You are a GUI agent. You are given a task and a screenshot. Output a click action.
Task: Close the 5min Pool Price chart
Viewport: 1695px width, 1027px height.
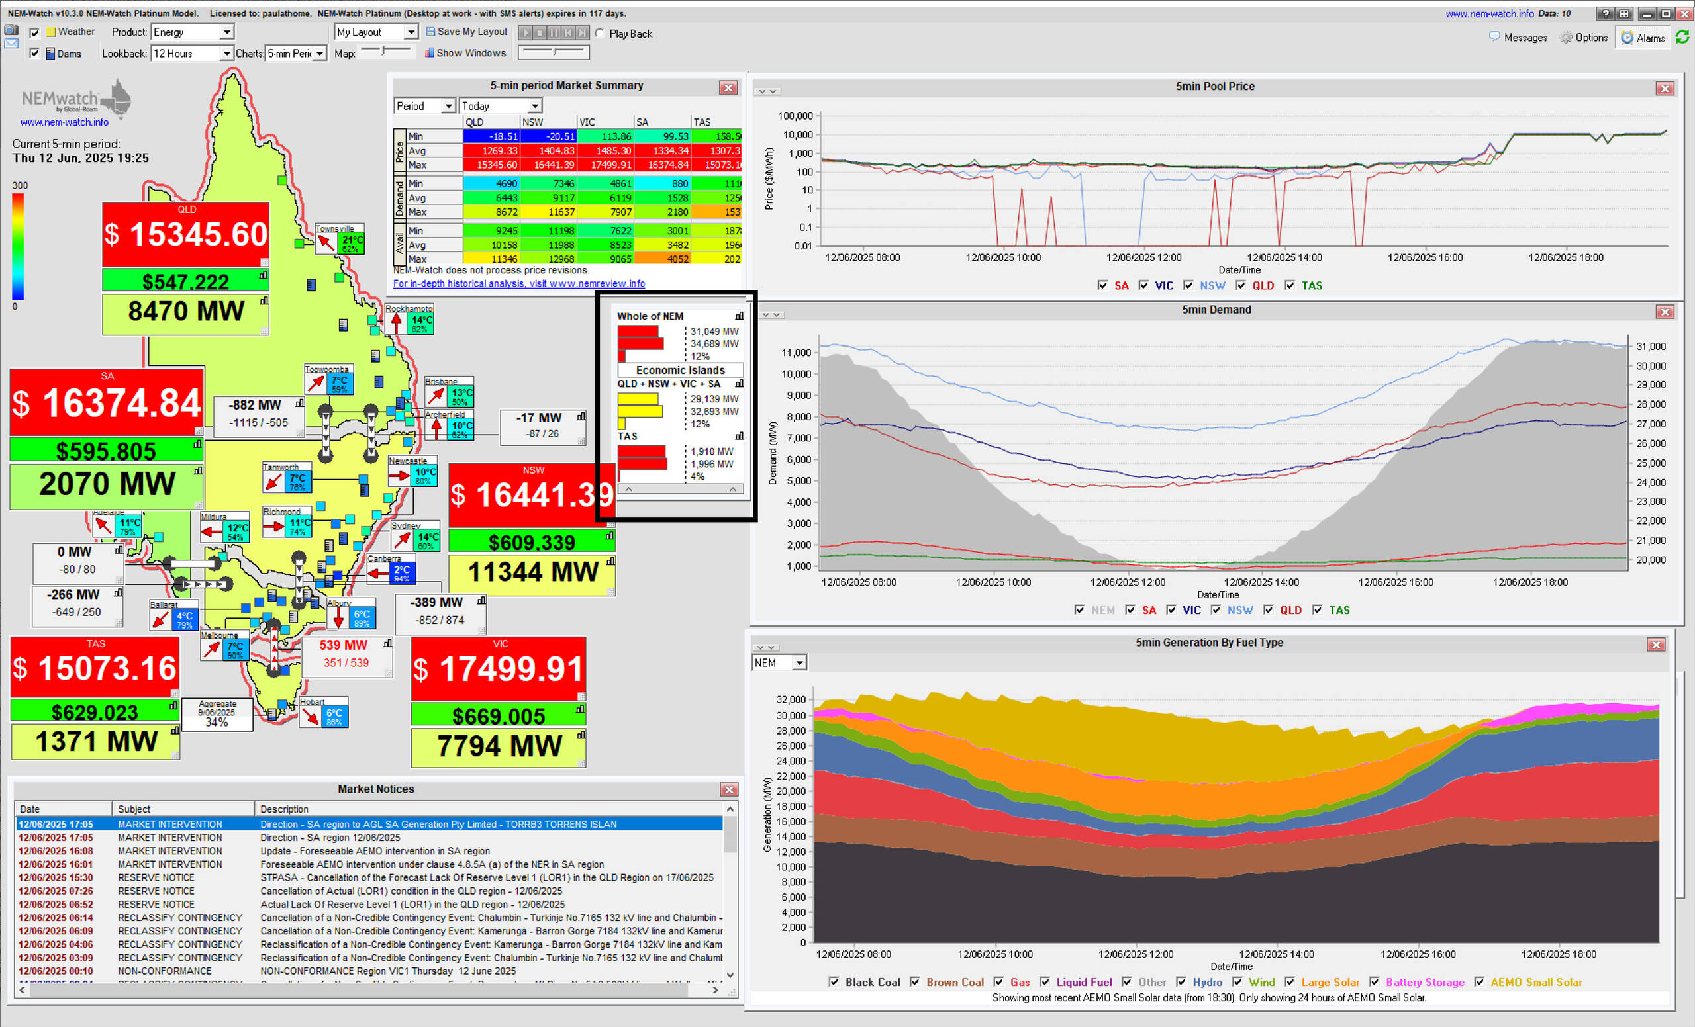[1665, 88]
